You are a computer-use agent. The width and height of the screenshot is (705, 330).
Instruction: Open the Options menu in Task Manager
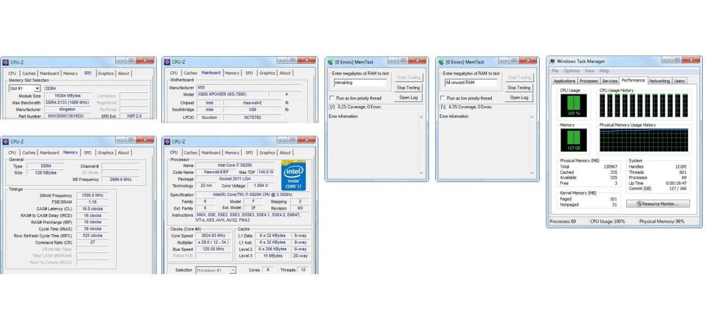[572, 71]
